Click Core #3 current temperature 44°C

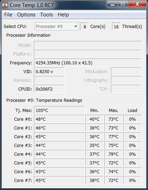[59, 145]
